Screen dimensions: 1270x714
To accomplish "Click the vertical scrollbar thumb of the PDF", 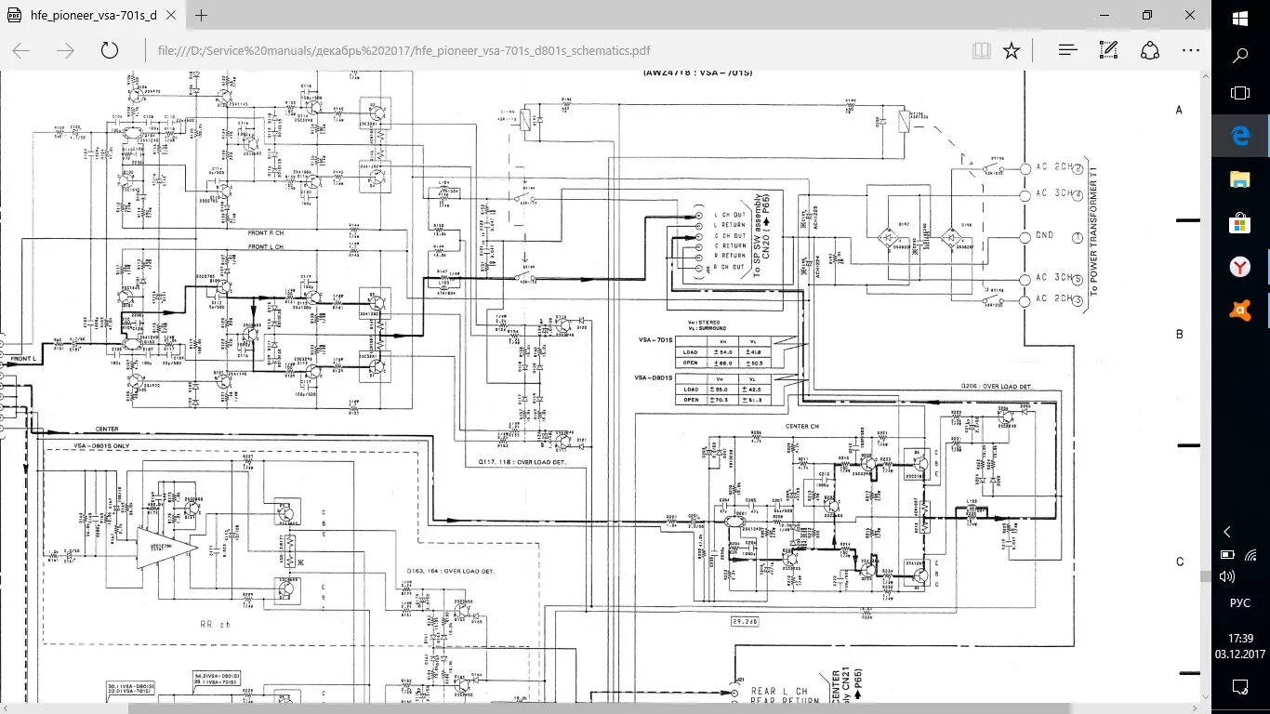I will 1206,577.
